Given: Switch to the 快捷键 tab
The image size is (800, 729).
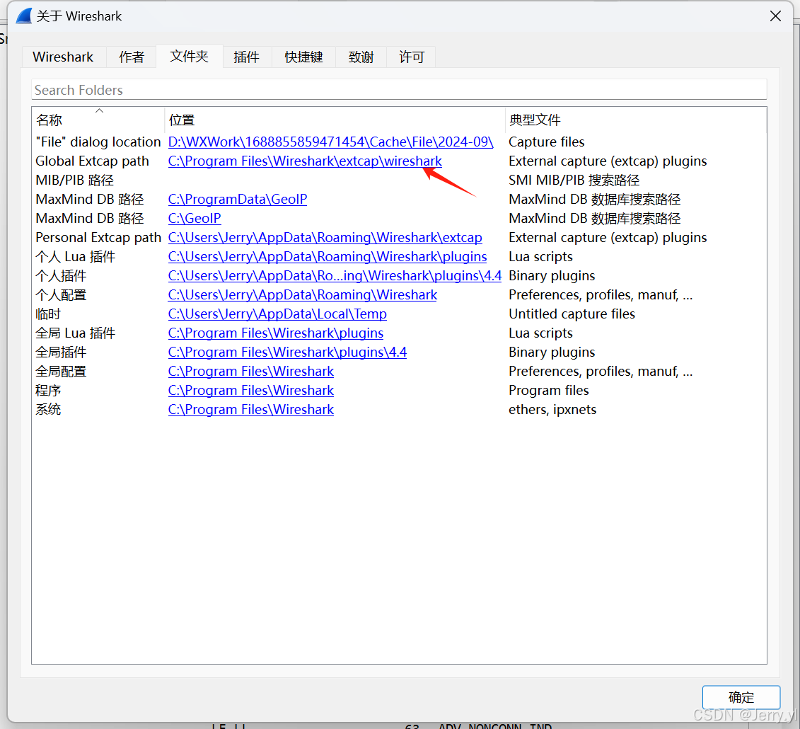Looking at the screenshot, I should tap(303, 57).
